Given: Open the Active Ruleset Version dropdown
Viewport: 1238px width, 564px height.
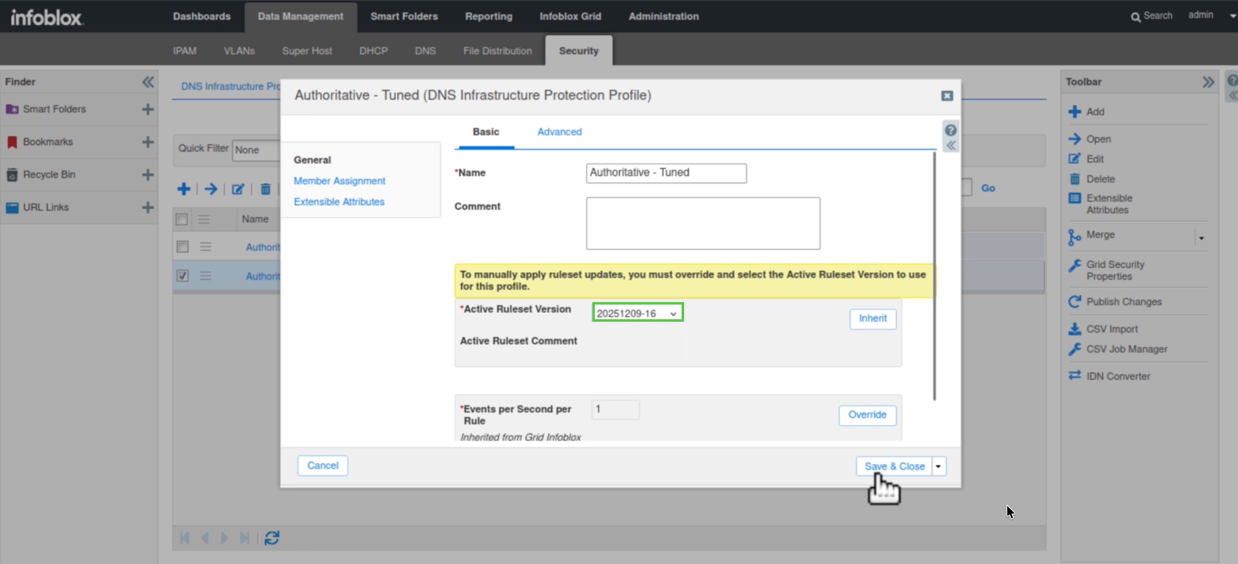Looking at the screenshot, I should 638,313.
